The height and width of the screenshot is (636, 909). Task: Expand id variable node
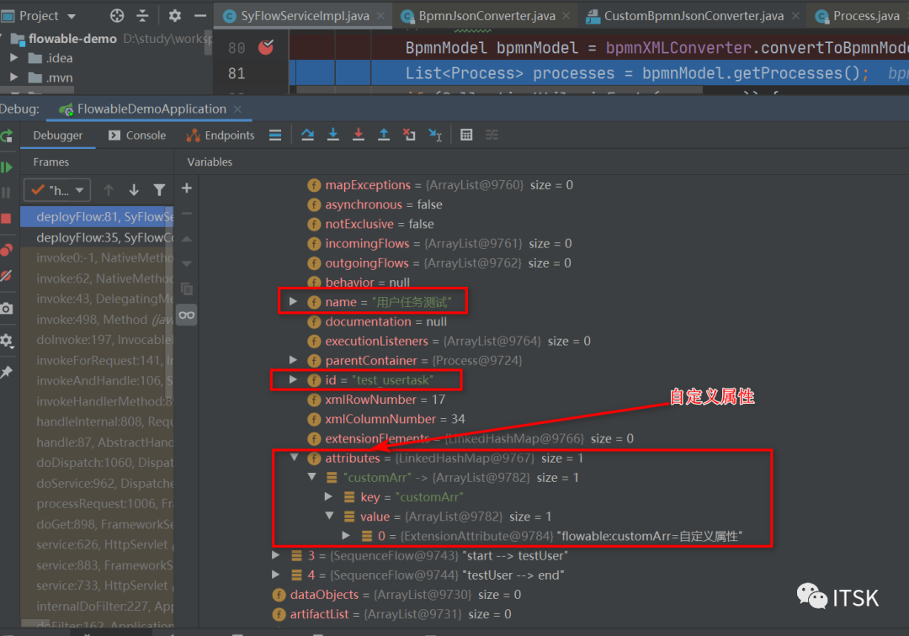pos(294,380)
